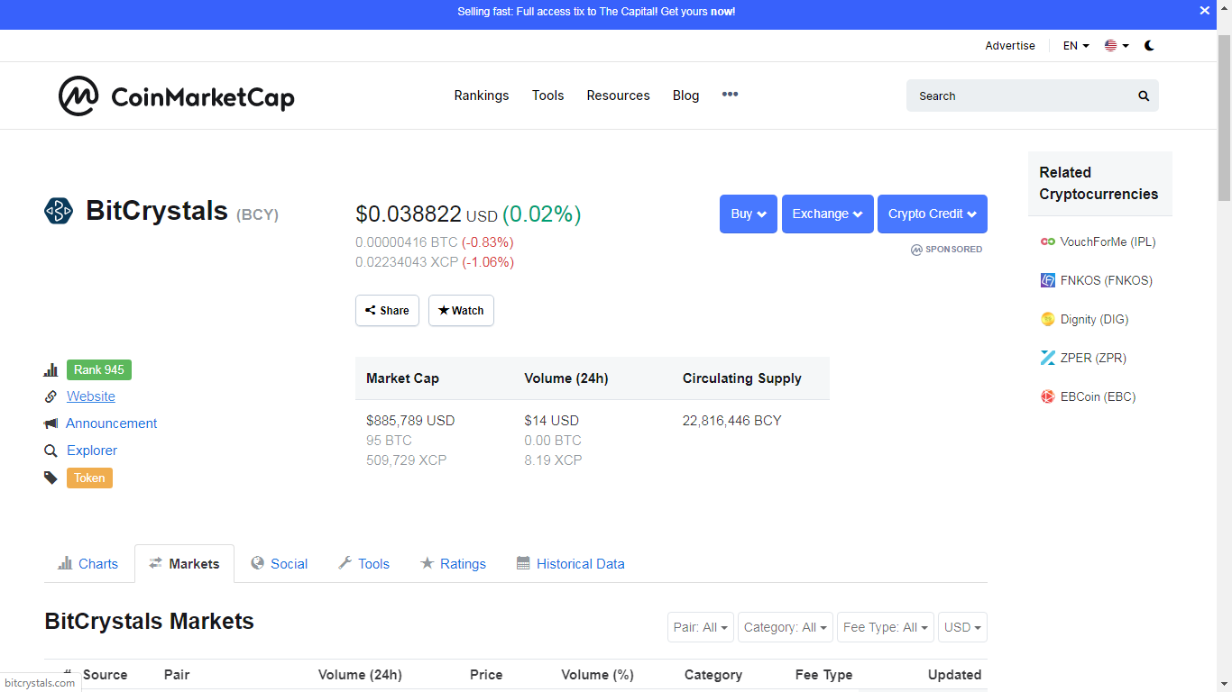Sort by Volume (24h) column header
The image size is (1232, 692).
click(x=360, y=675)
